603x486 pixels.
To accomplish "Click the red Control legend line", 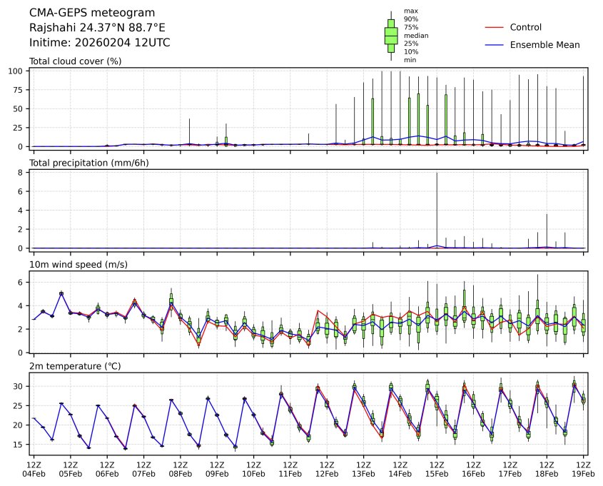I will pos(495,27).
